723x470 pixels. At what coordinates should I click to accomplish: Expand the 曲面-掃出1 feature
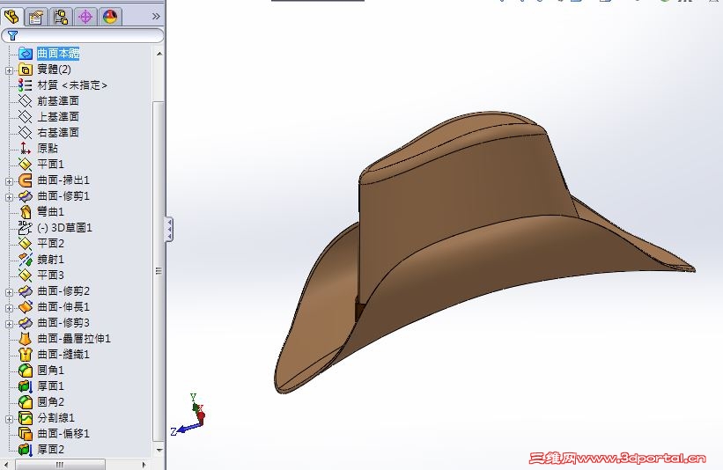click(9, 181)
